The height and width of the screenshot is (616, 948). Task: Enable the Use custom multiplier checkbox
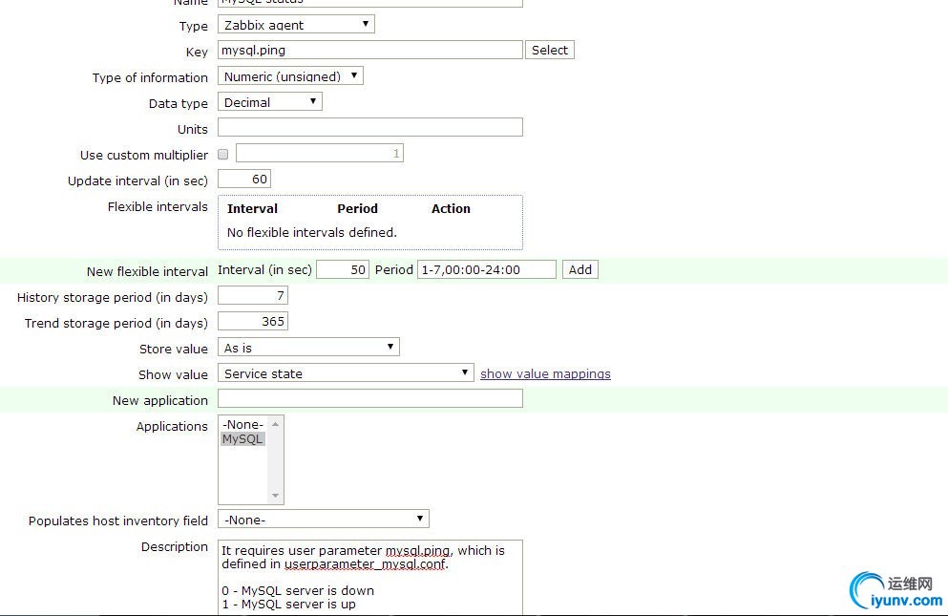click(223, 155)
